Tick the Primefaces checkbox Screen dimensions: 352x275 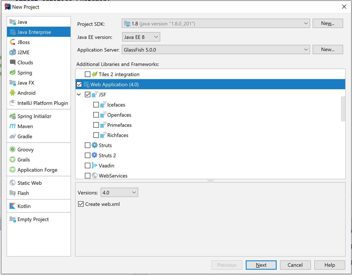[96, 125]
